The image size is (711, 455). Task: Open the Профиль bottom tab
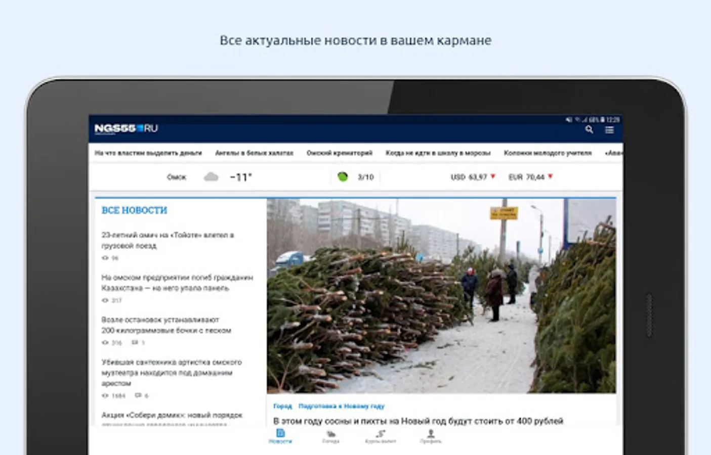(431, 437)
